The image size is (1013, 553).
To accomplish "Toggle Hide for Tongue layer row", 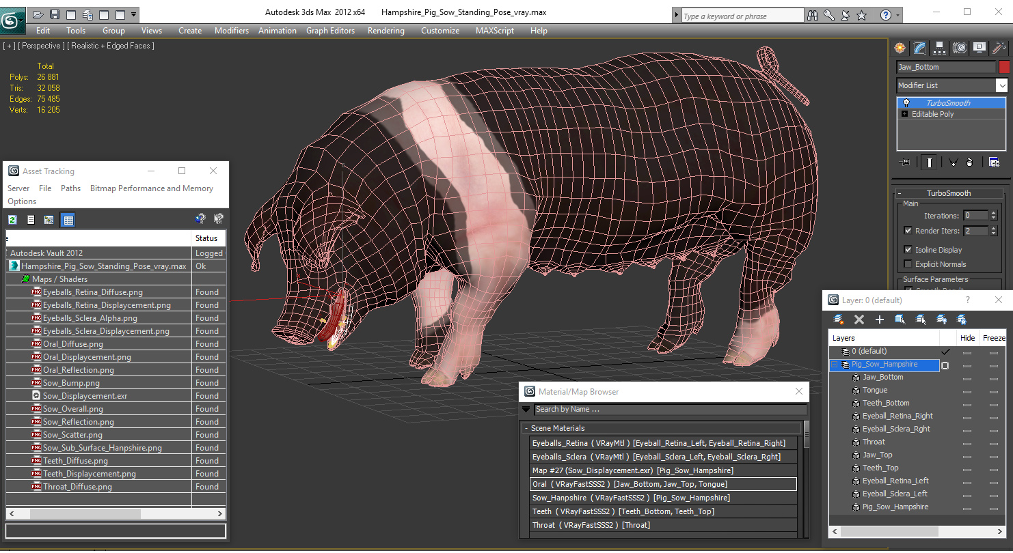I will [x=967, y=391].
